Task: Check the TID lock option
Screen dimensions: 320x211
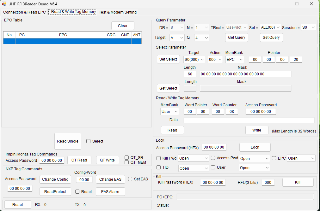Action: [158, 167]
